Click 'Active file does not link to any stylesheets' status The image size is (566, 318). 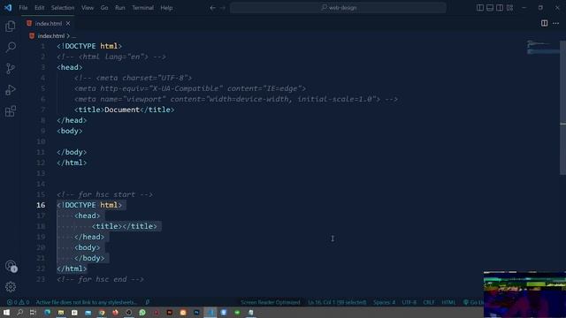point(87,302)
